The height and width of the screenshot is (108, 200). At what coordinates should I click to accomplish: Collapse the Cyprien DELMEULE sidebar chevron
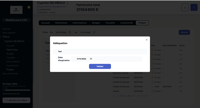click(x=29, y=41)
